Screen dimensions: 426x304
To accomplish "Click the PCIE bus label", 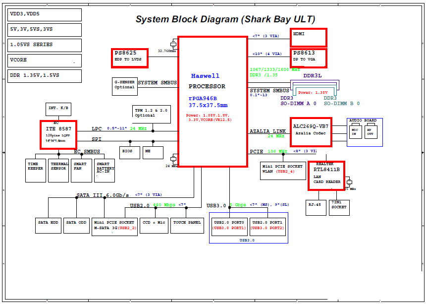I will 257,151.
